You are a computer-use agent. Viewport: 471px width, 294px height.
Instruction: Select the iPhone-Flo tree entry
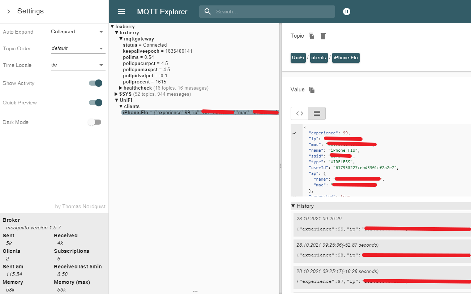point(200,112)
